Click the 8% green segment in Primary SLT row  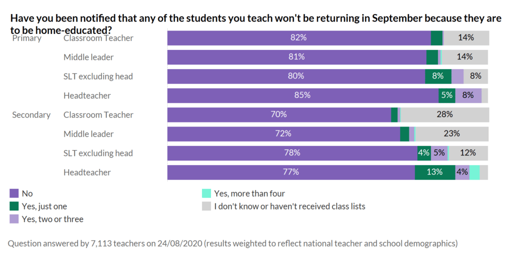point(438,76)
